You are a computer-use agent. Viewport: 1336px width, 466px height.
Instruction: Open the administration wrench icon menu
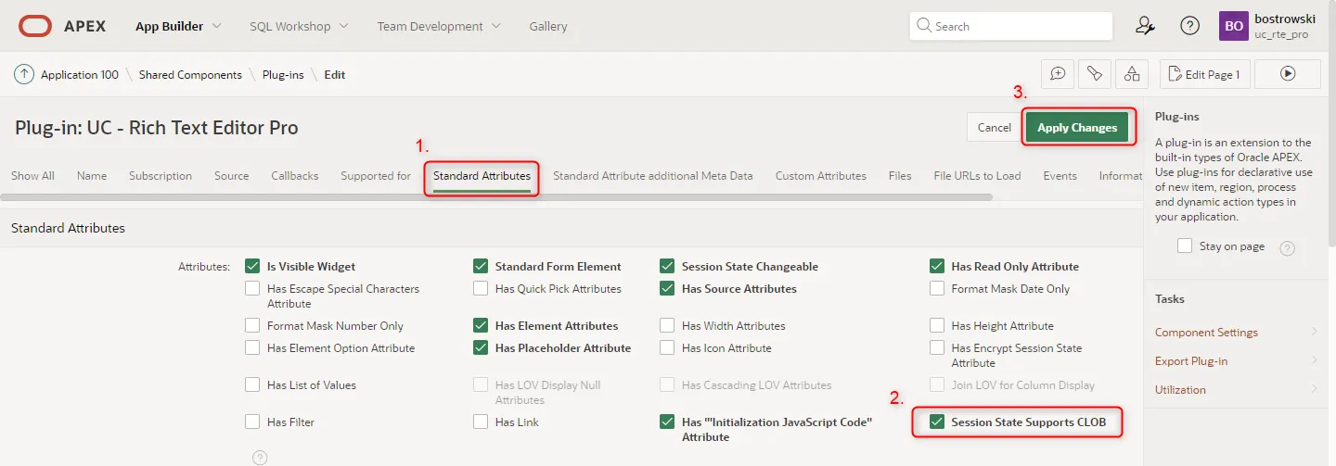coord(1145,26)
